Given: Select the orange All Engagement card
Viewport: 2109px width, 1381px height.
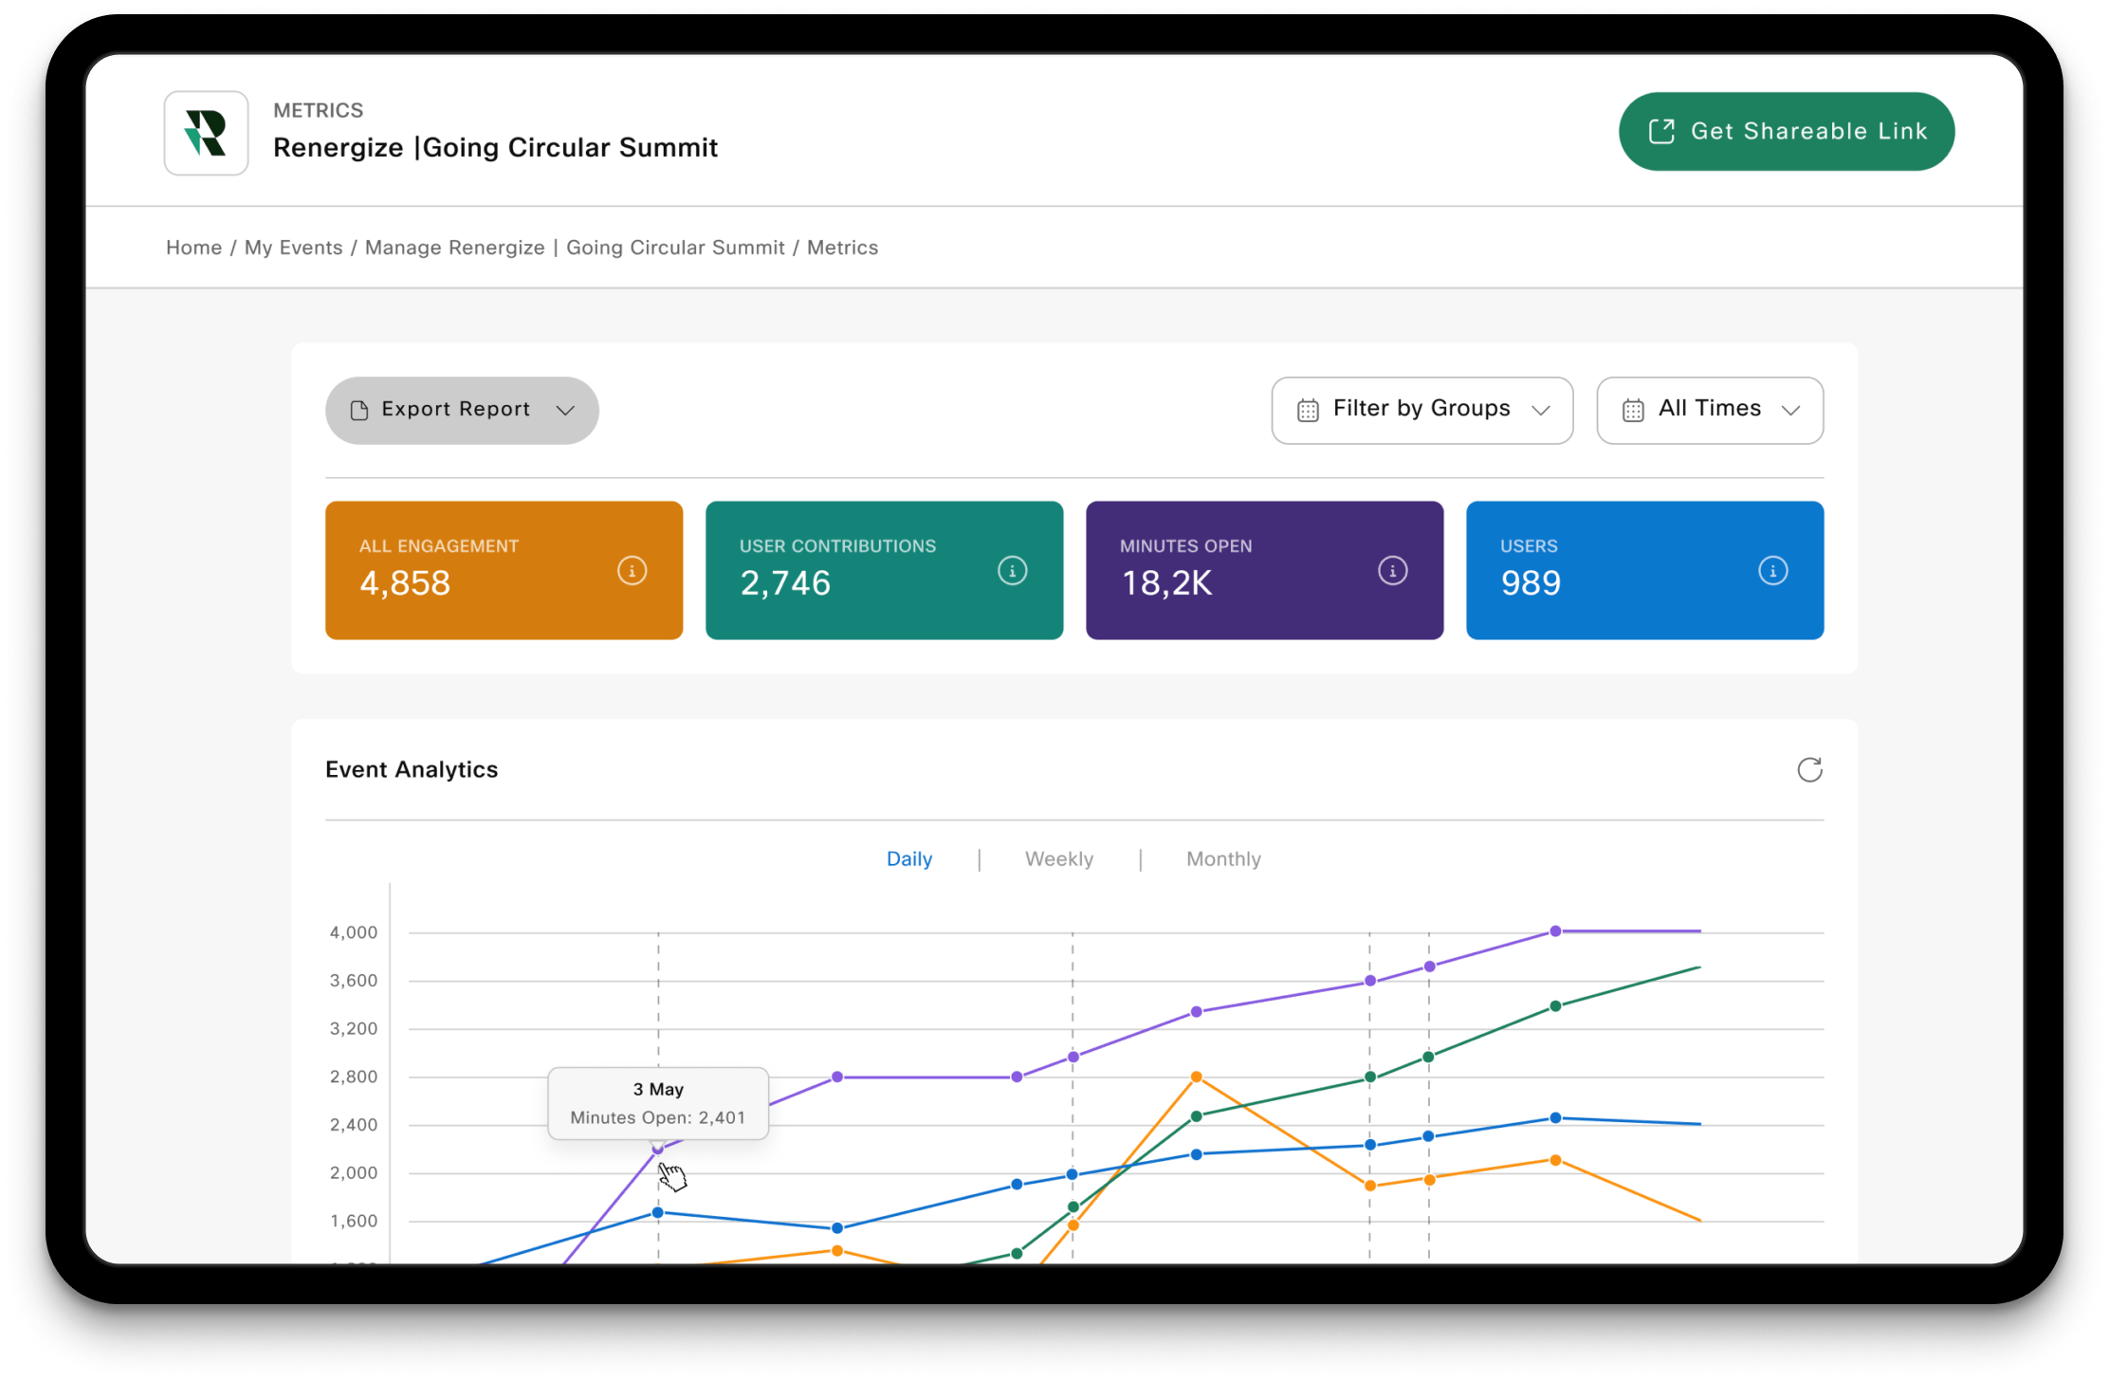Looking at the screenshot, I should click(504, 570).
